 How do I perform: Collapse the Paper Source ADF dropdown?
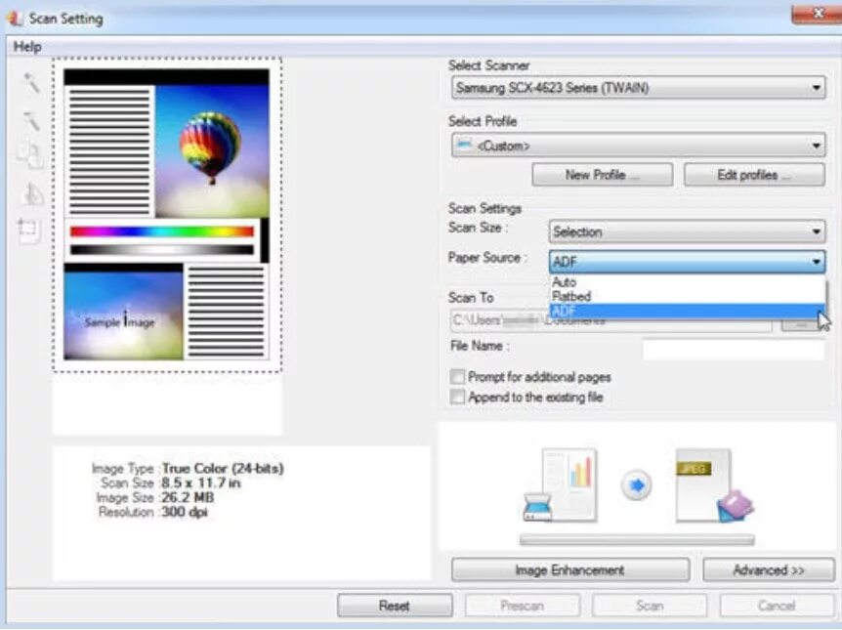(688, 262)
